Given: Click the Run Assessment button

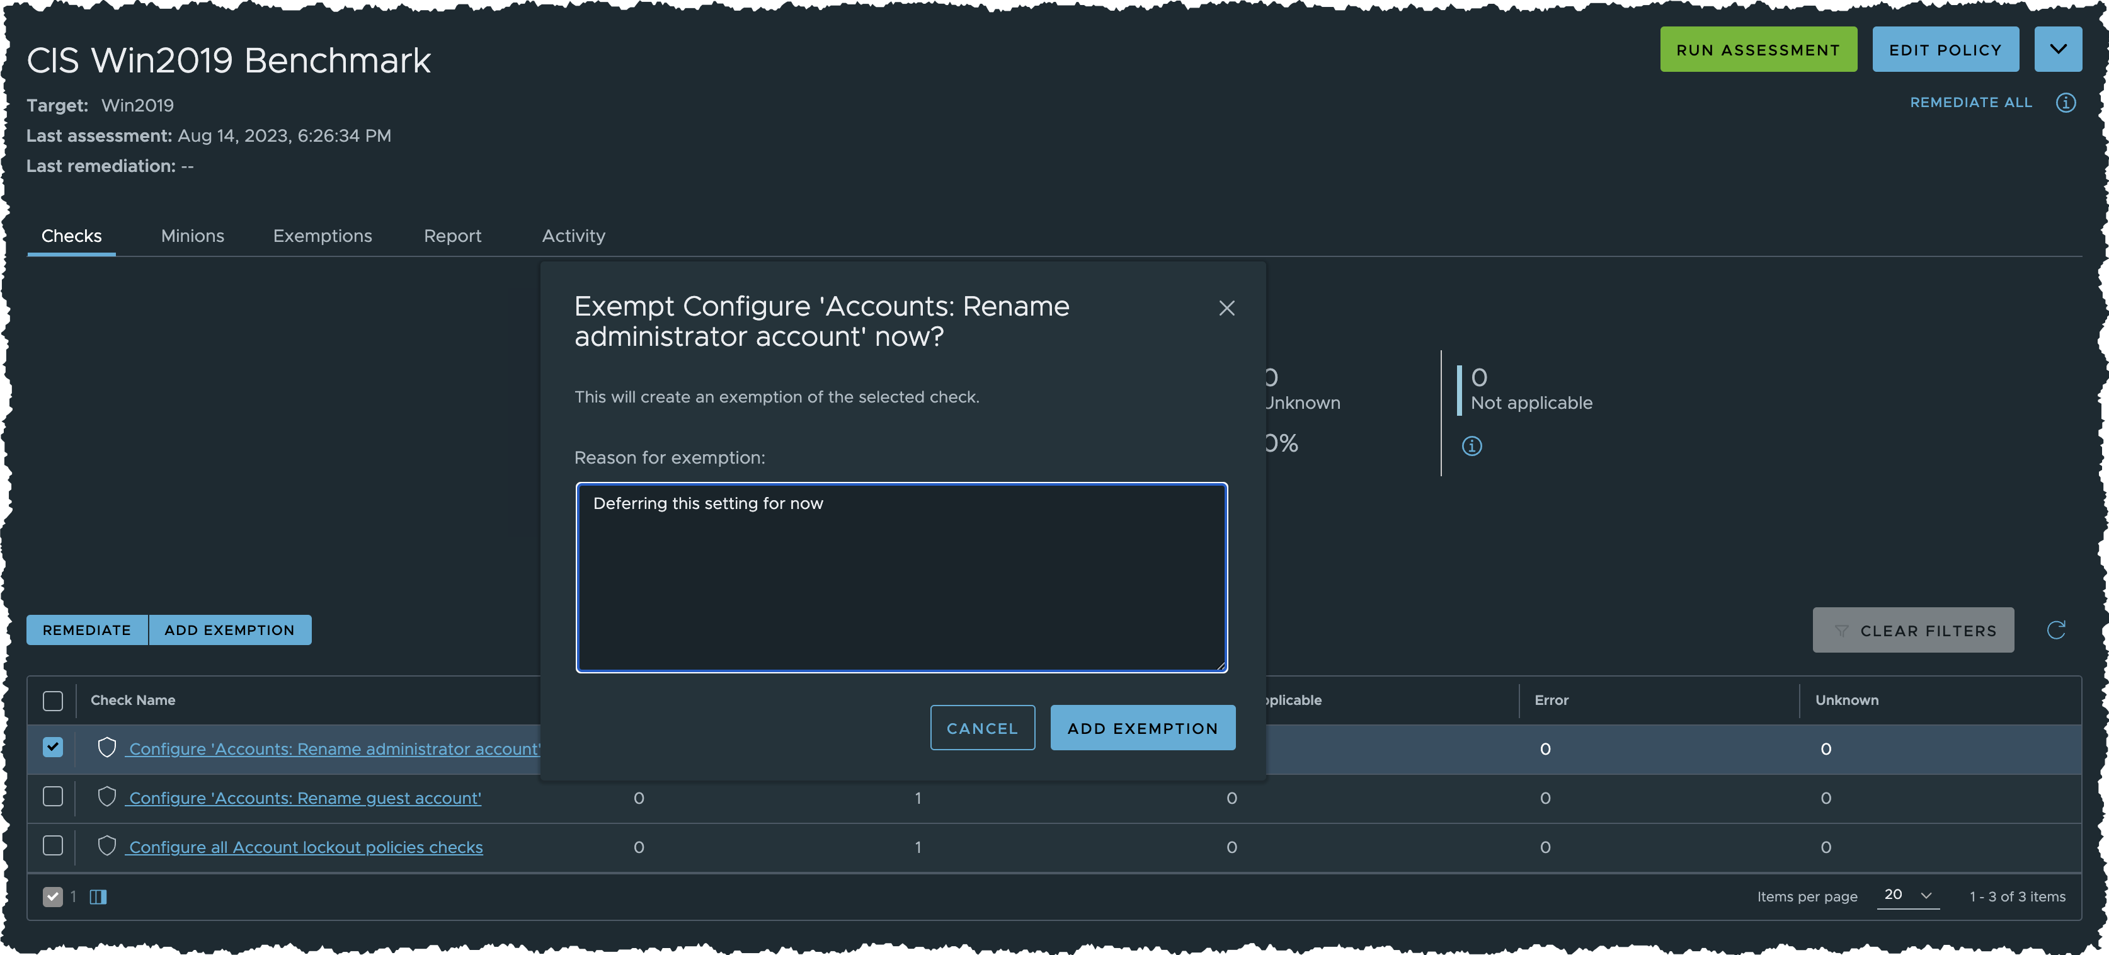Looking at the screenshot, I should [x=1757, y=49].
